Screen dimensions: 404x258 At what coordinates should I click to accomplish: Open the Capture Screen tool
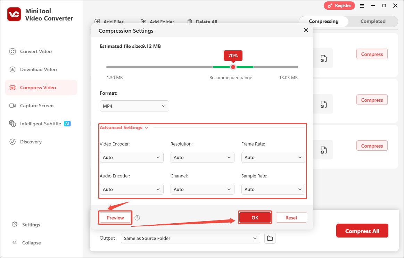point(37,105)
